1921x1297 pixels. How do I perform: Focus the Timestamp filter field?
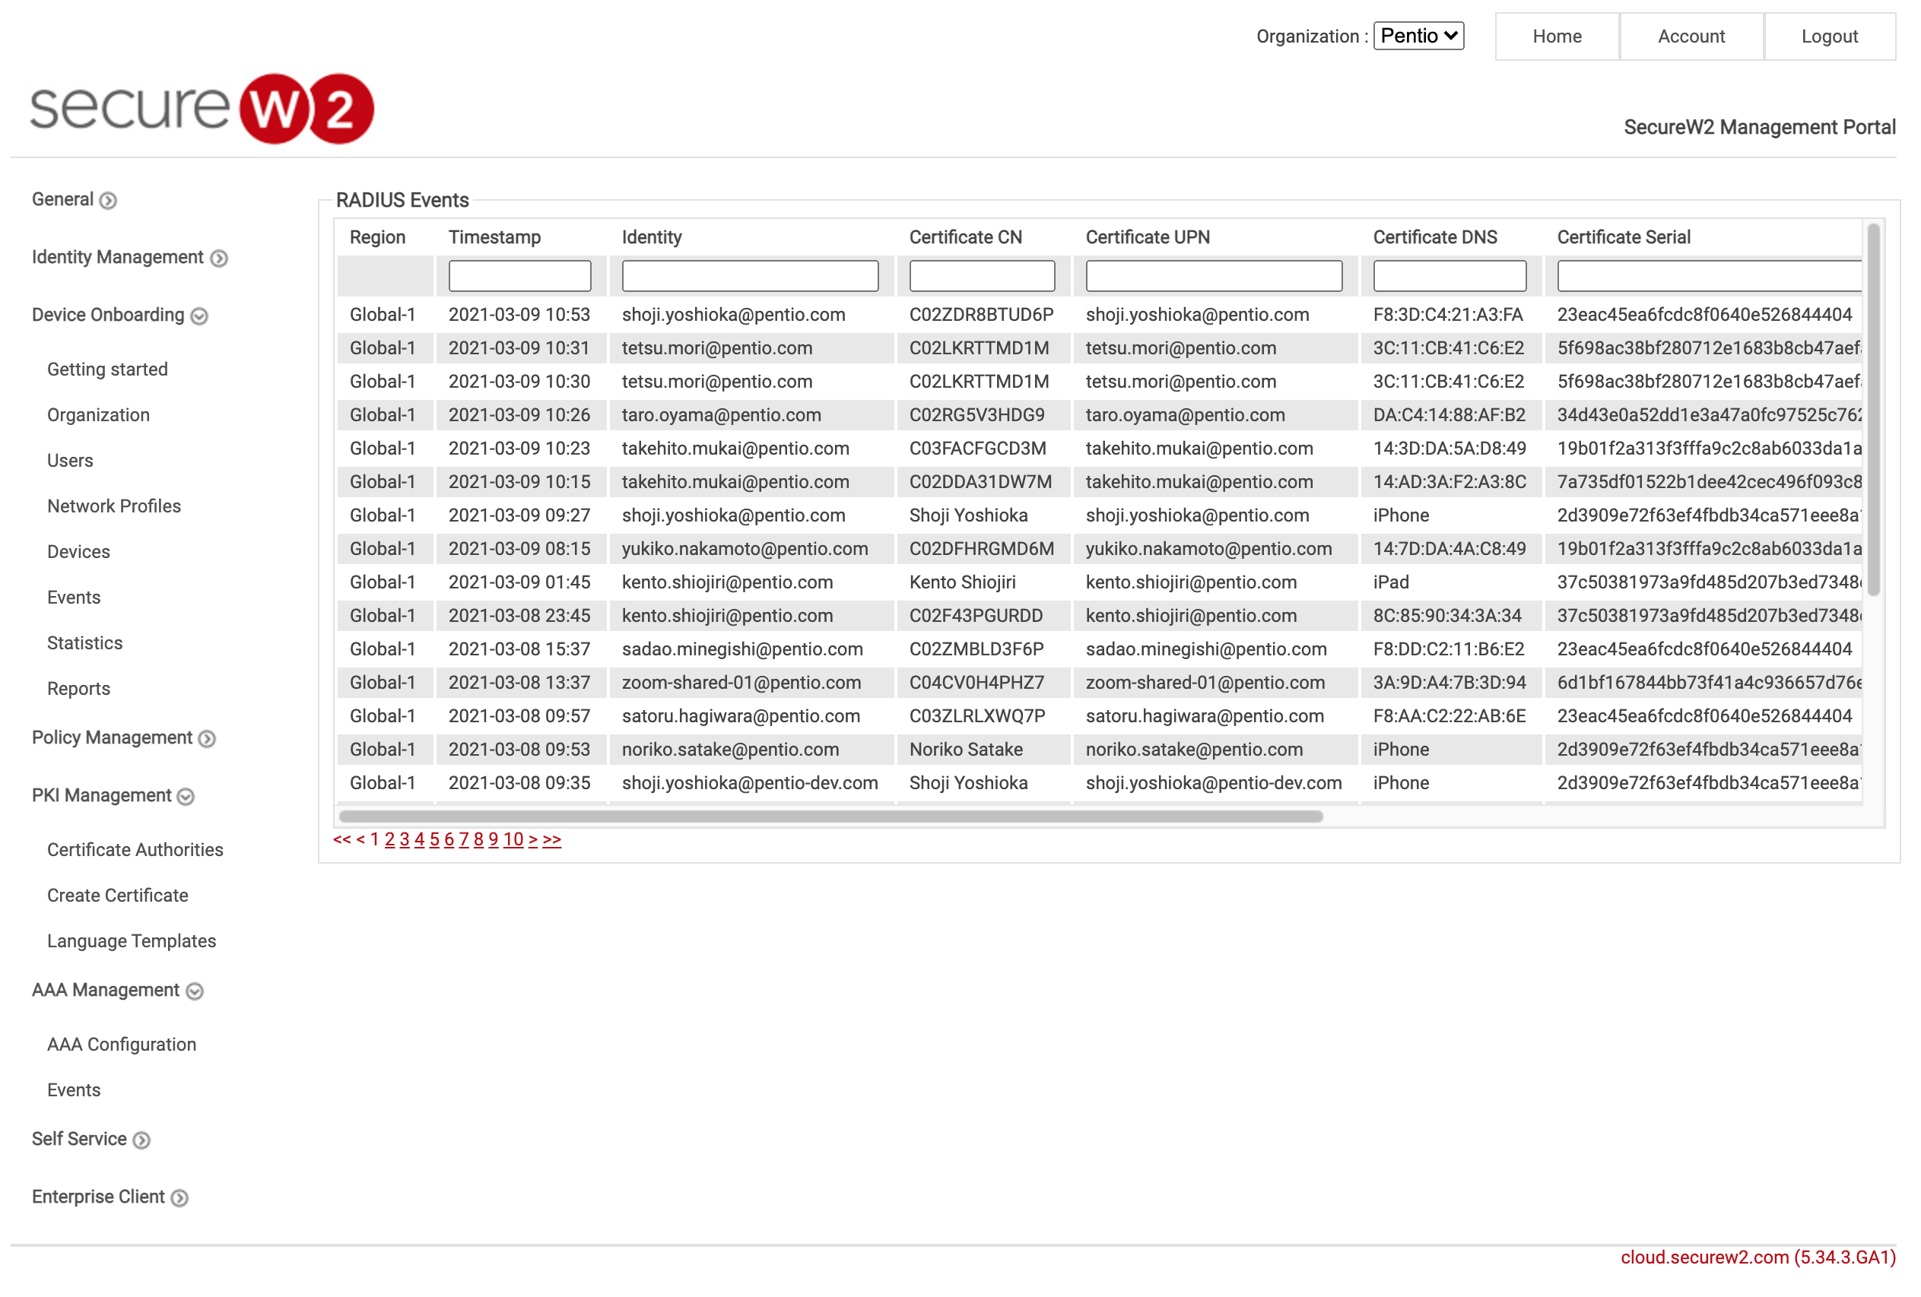coord(520,276)
